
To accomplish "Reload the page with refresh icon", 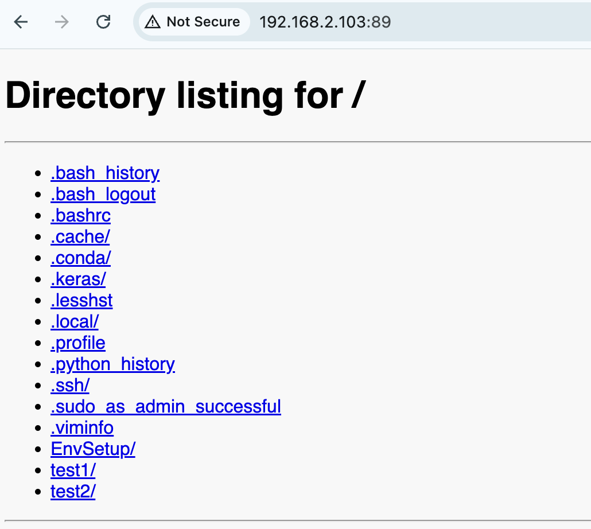I will [x=103, y=22].
